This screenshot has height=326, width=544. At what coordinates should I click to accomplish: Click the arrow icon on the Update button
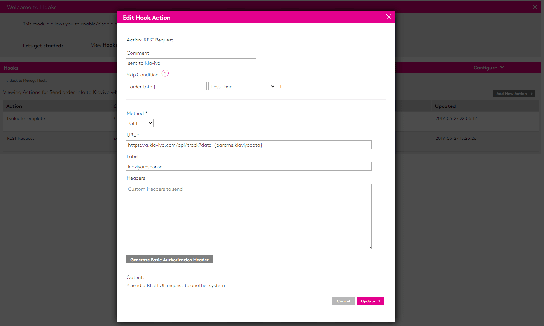[x=379, y=301]
